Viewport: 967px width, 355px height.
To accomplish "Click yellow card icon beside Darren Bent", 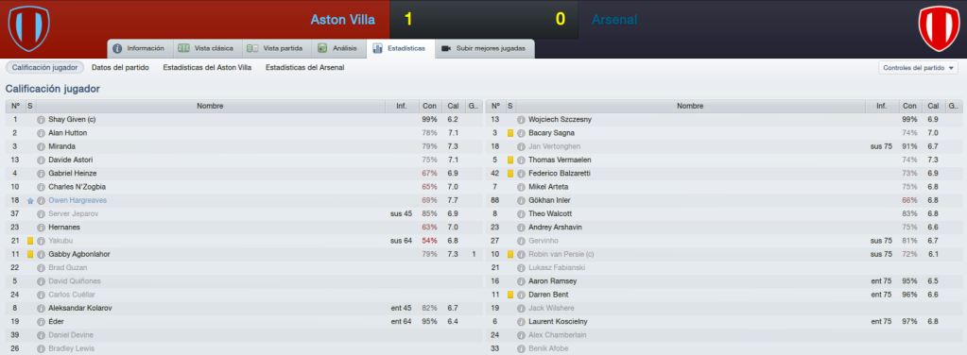I will click(510, 295).
